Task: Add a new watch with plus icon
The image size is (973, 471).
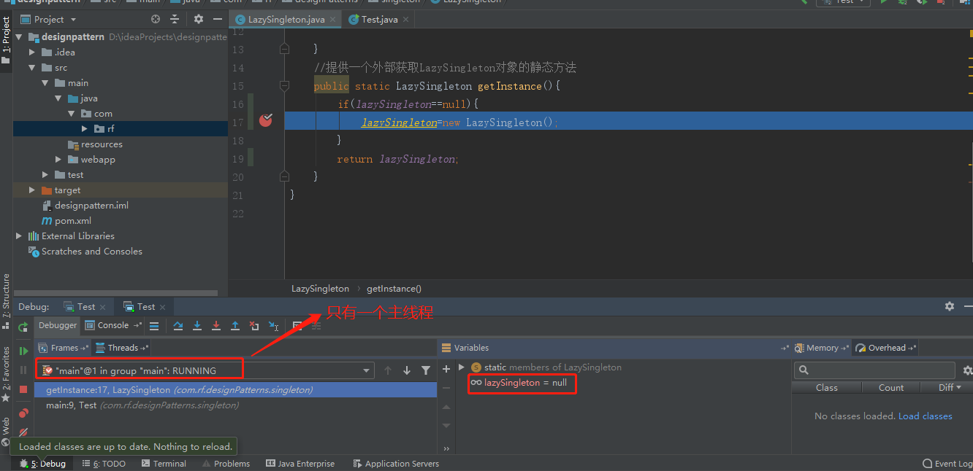Action: (446, 369)
